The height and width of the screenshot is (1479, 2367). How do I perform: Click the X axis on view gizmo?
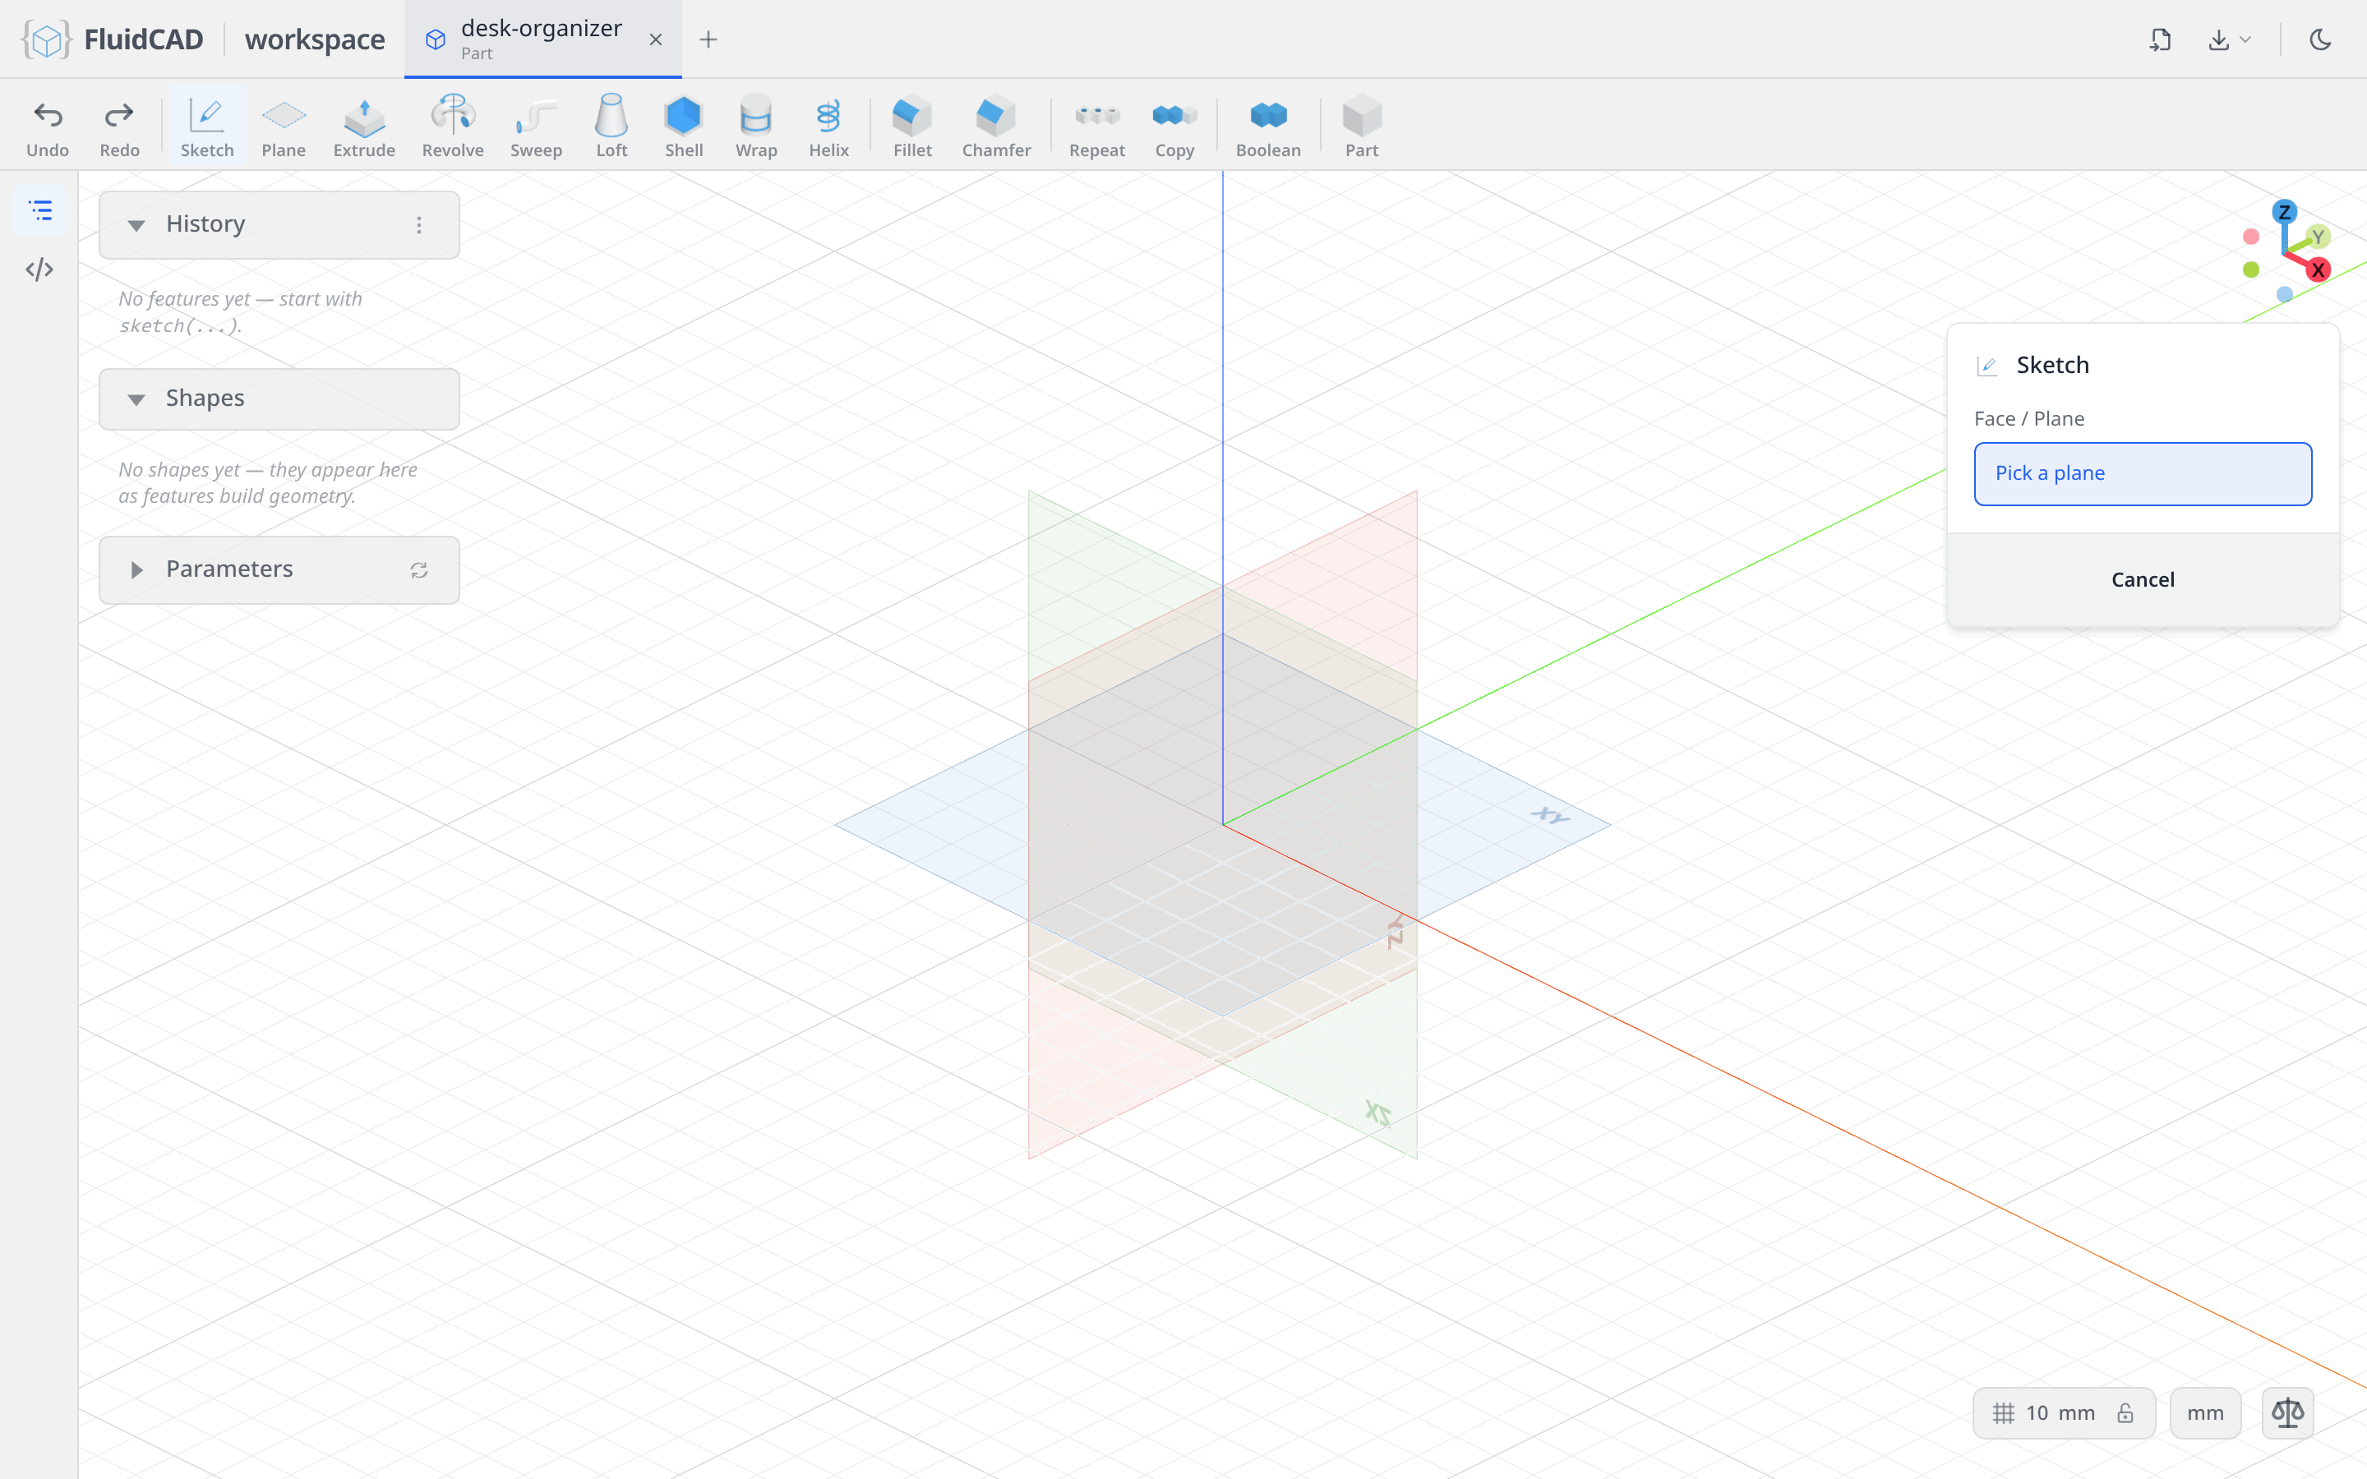2317,270
